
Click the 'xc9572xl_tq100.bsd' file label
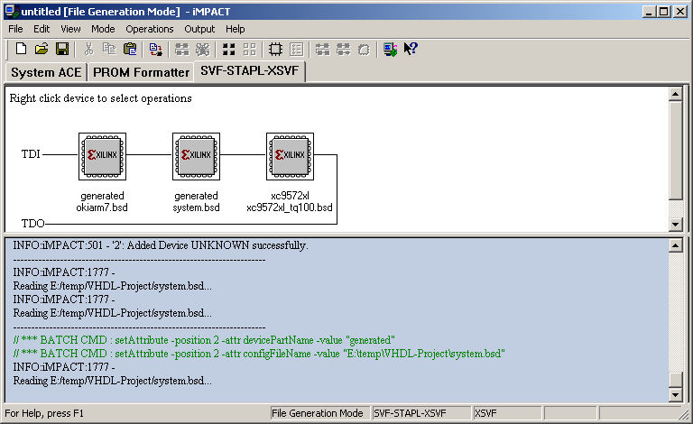(290, 207)
